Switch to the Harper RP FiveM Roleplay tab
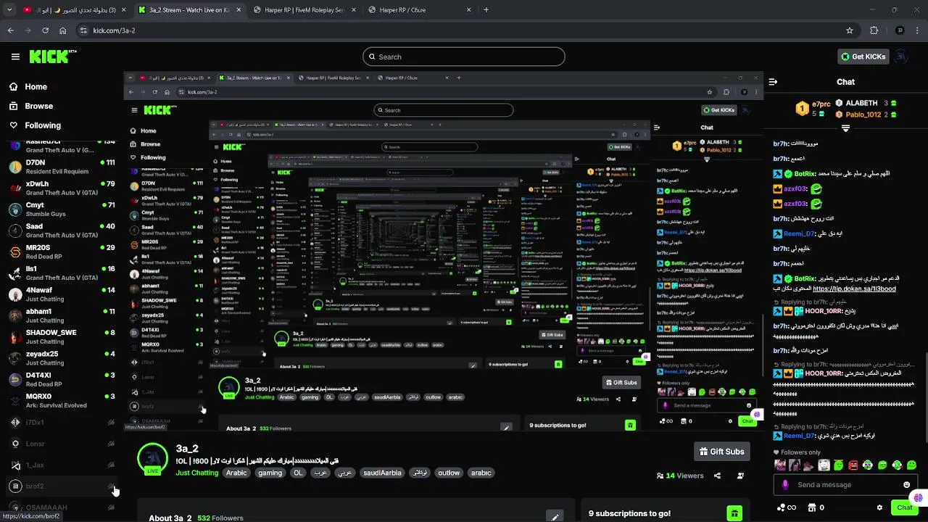This screenshot has height=522, width=928. tap(305, 10)
